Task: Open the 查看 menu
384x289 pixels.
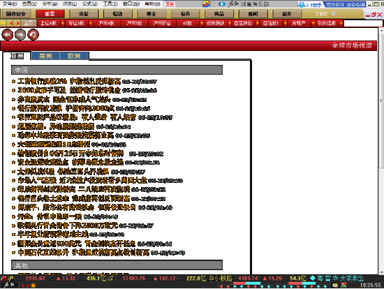Action: coord(29,4)
